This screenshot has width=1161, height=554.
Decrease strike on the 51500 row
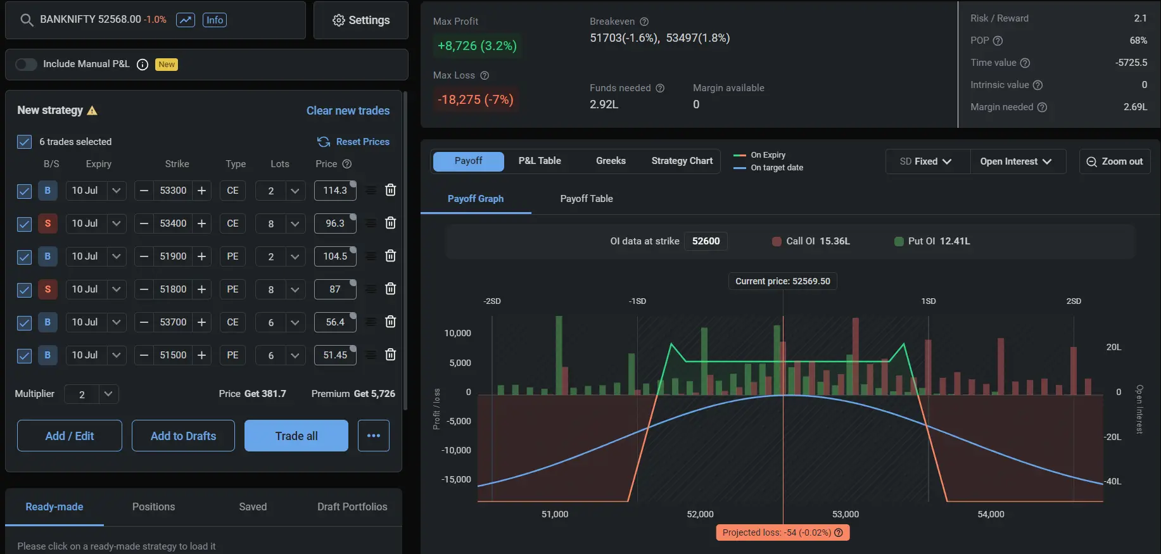pos(144,355)
